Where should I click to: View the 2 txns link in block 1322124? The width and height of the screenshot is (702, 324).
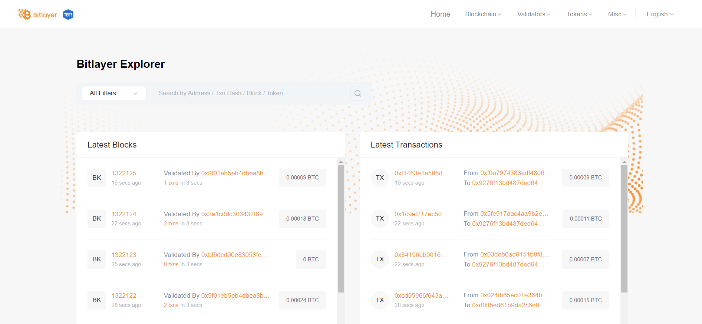(171, 224)
